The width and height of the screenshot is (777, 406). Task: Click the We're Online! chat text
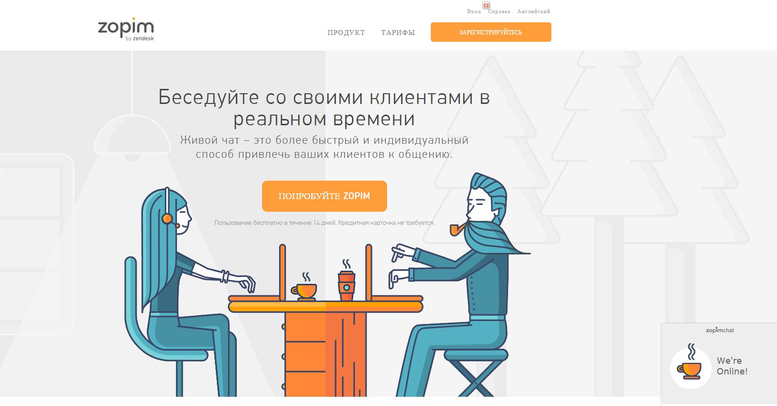(732, 366)
